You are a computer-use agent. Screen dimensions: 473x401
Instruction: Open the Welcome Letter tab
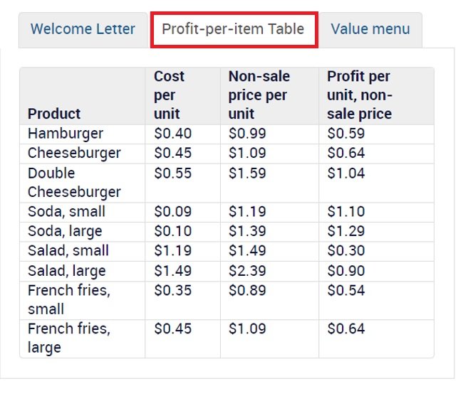click(83, 29)
